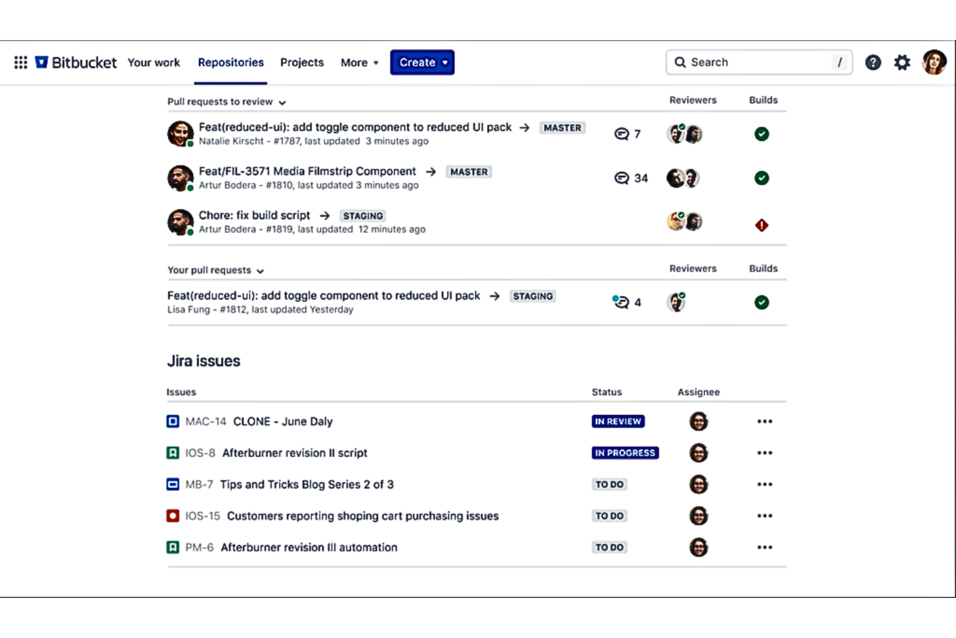Click STAGING branch tag on PR #1812
Image resolution: width=956 pixels, height=638 pixels.
click(533, 296)
